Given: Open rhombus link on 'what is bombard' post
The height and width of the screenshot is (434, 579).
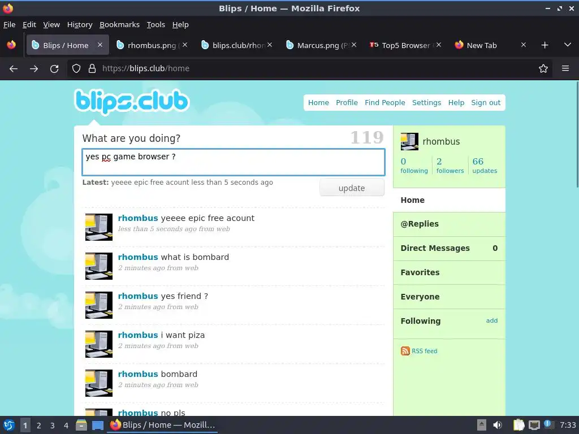Looking at the screenshot, I should 138,257.
